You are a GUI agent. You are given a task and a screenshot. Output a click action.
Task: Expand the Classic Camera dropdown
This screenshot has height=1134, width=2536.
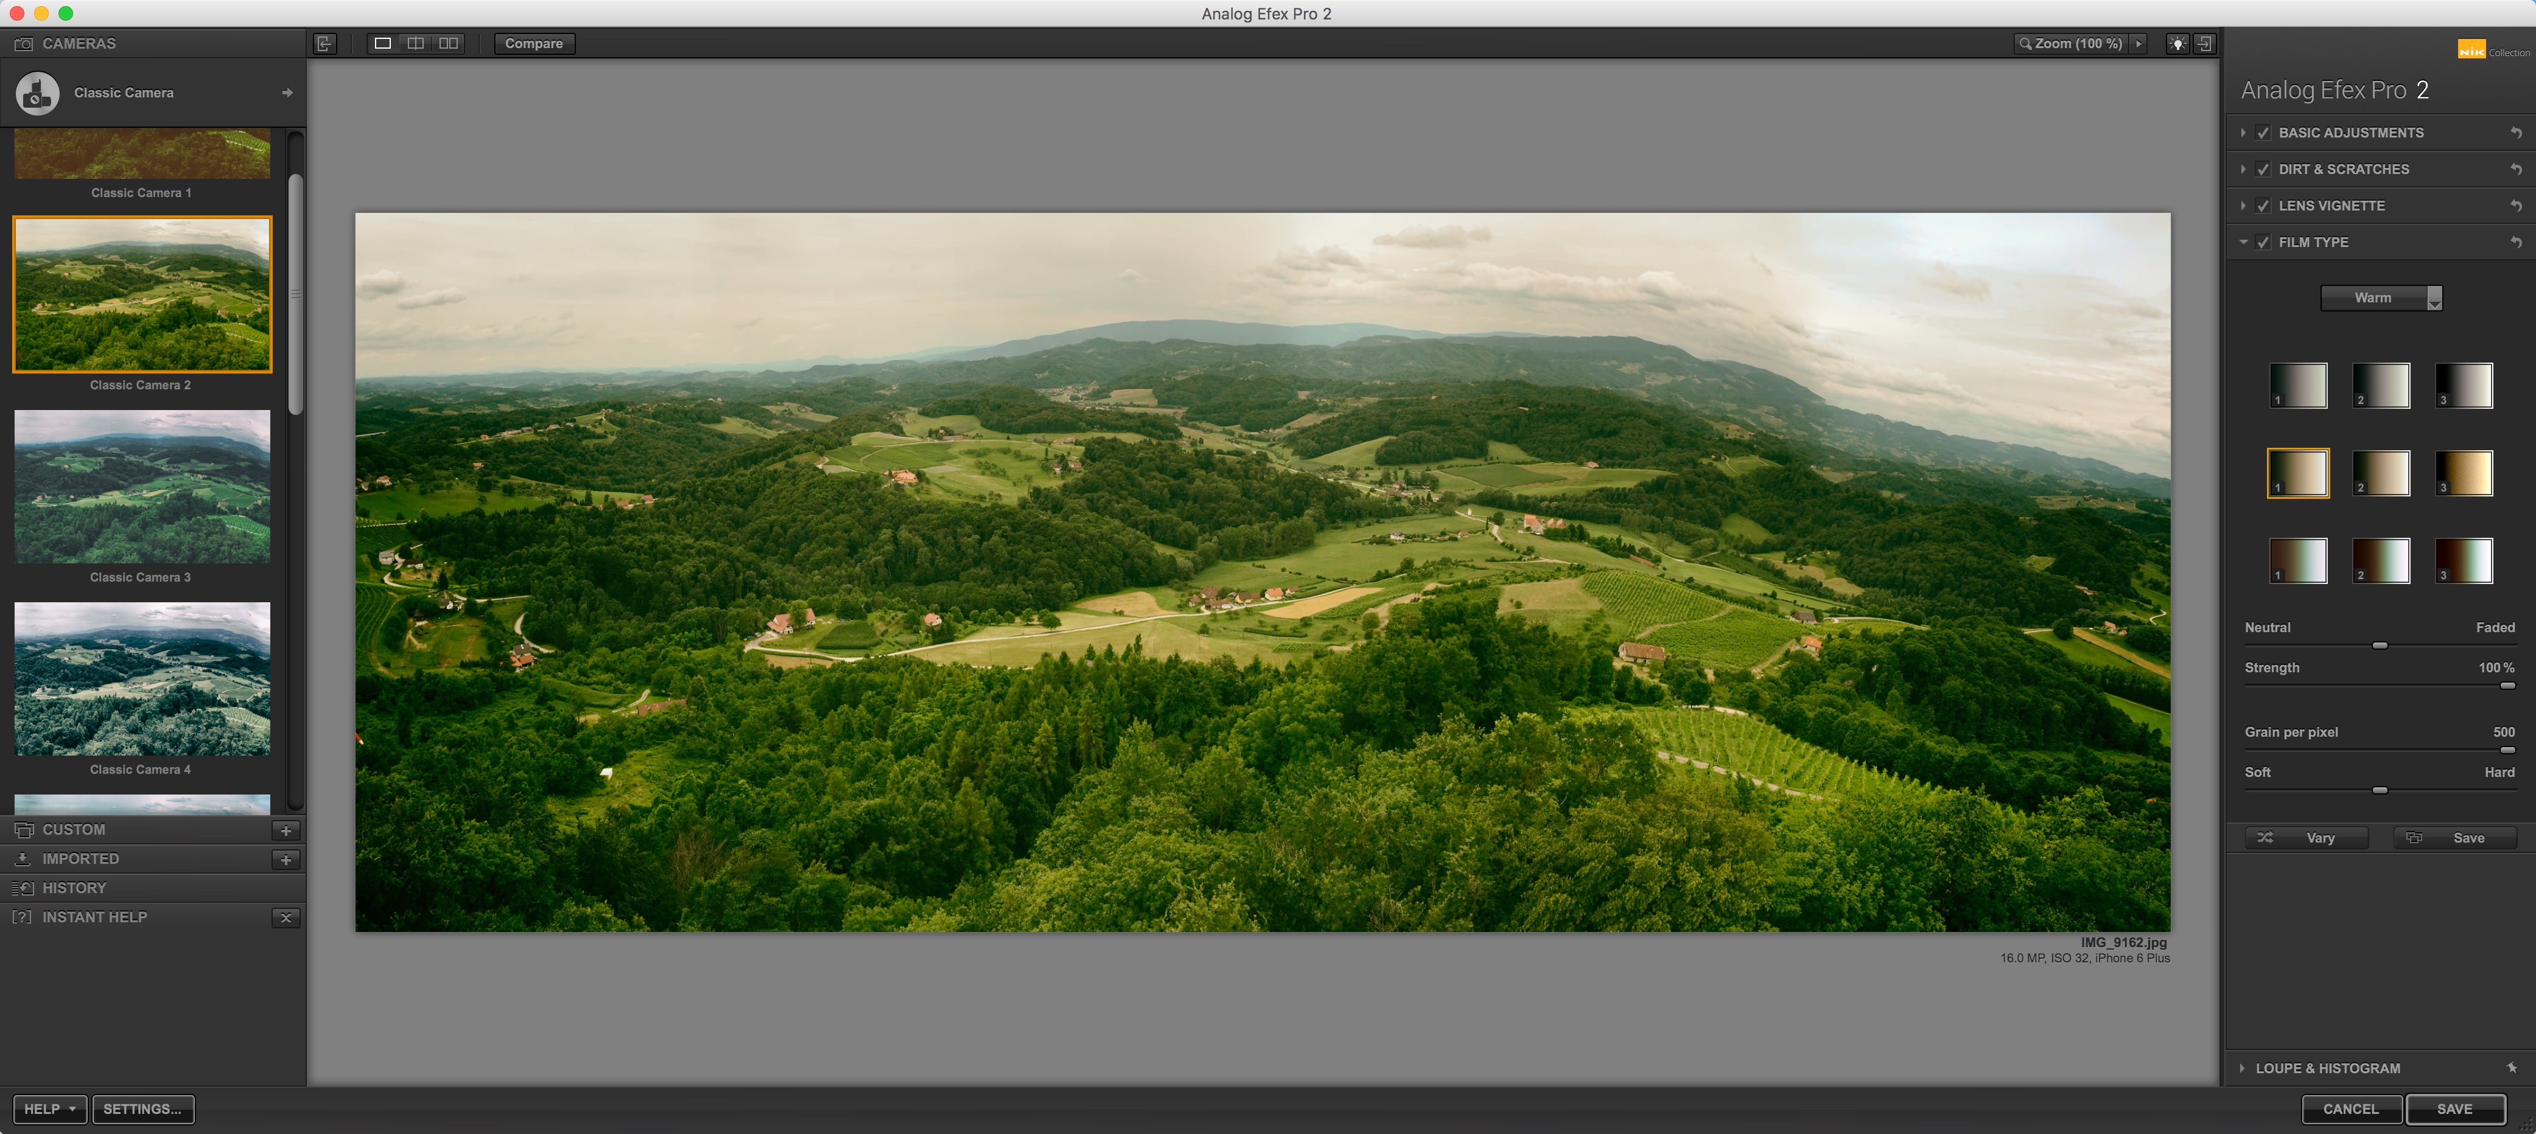288,92
